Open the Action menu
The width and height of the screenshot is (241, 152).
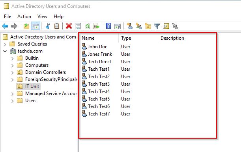point(24,16)
